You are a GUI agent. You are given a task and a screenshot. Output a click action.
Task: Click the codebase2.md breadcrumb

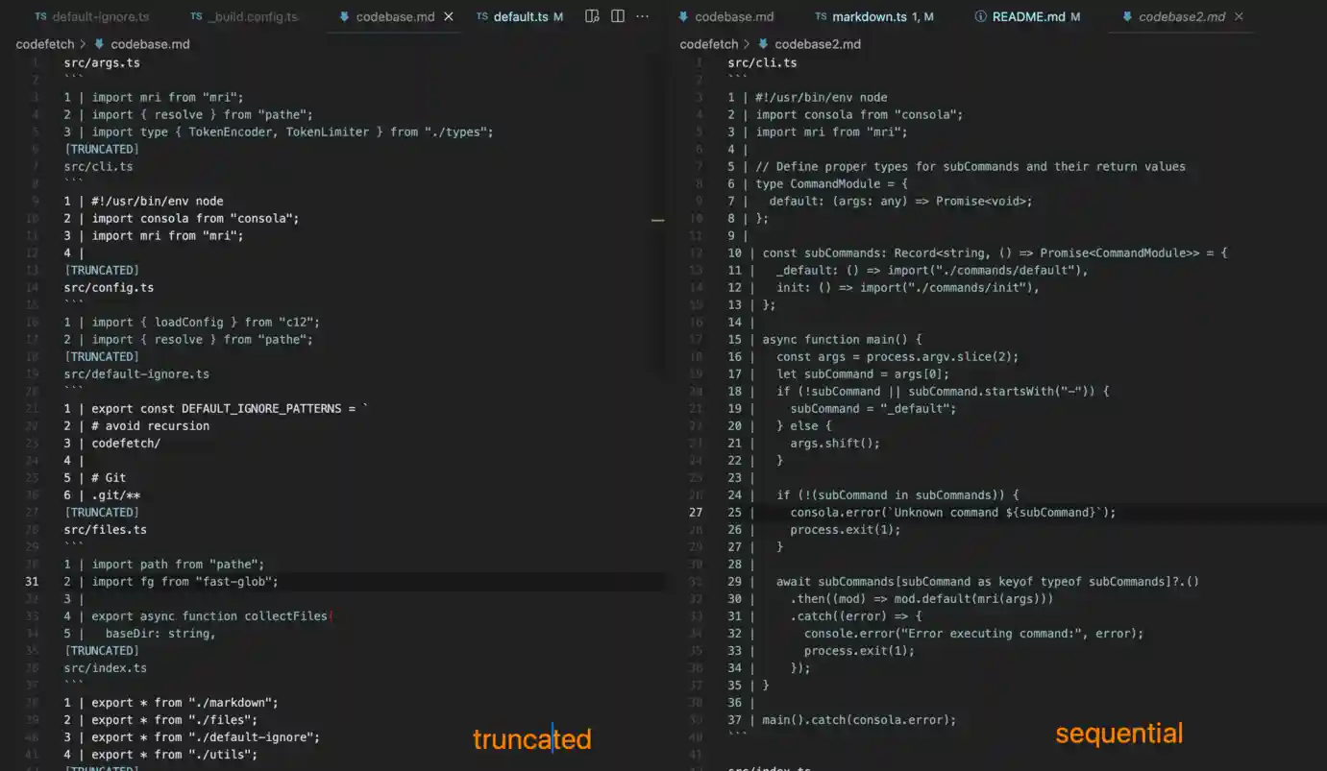[x=809, y=44]
